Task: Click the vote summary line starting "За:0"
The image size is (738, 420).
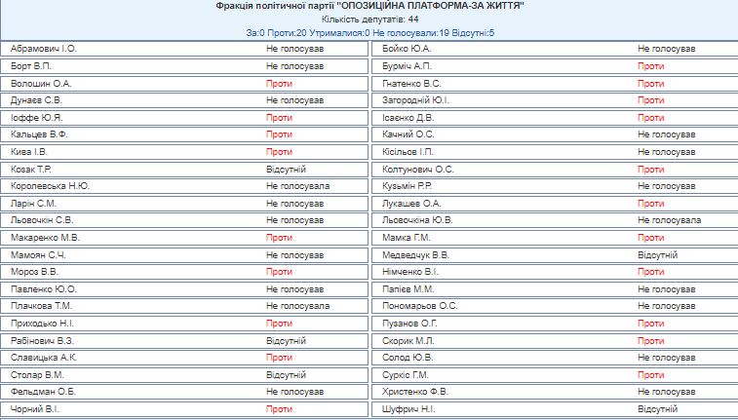Action: click(369, 33)
